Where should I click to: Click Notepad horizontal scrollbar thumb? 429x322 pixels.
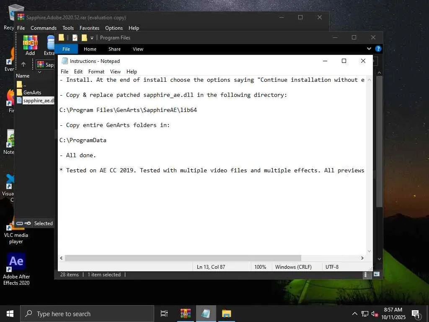pyautogui.click(x=183, y=258)
